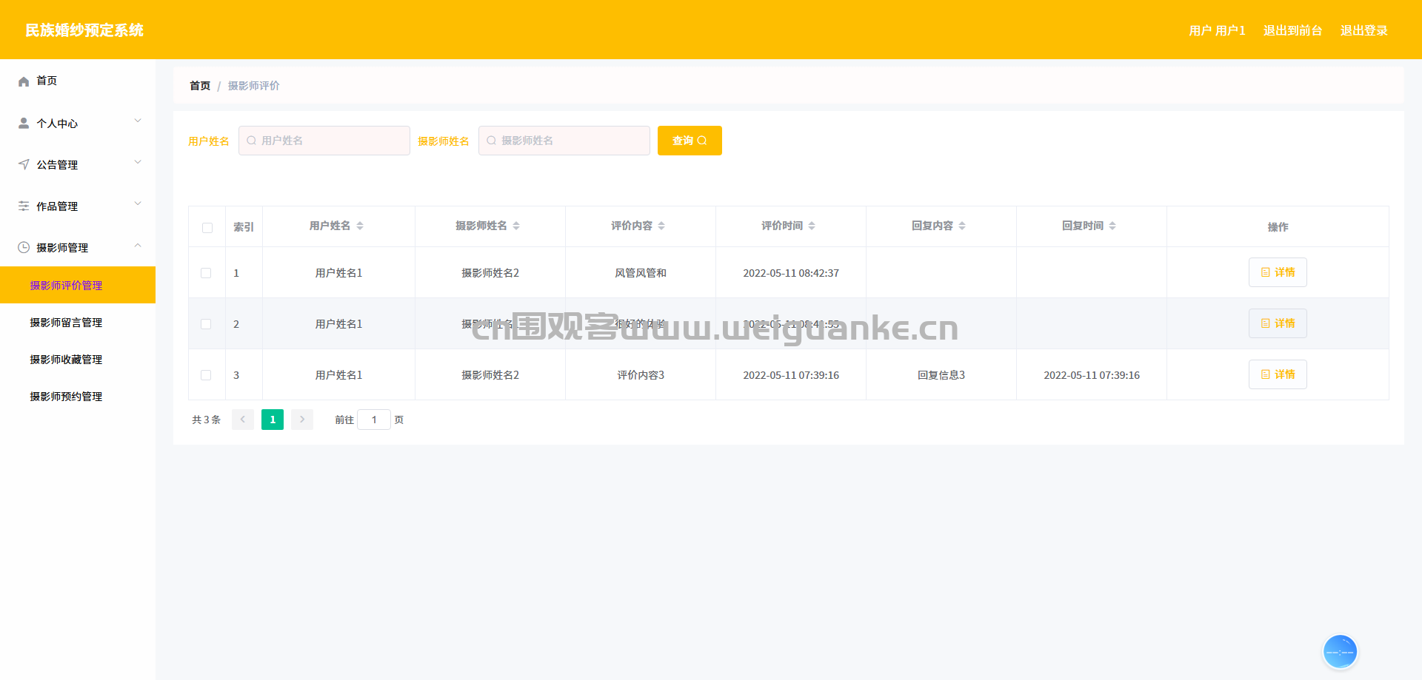
Task: Go to next page arrow
Action: coord(302,420)
